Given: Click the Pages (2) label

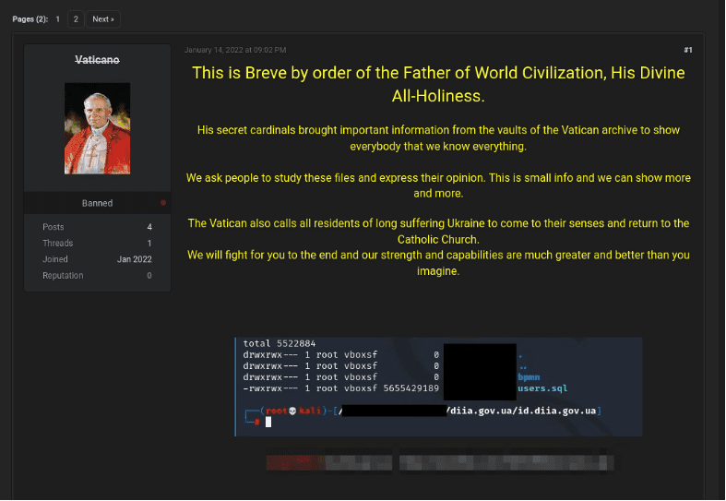Looking at the screenshot, I should pos(30,18).
